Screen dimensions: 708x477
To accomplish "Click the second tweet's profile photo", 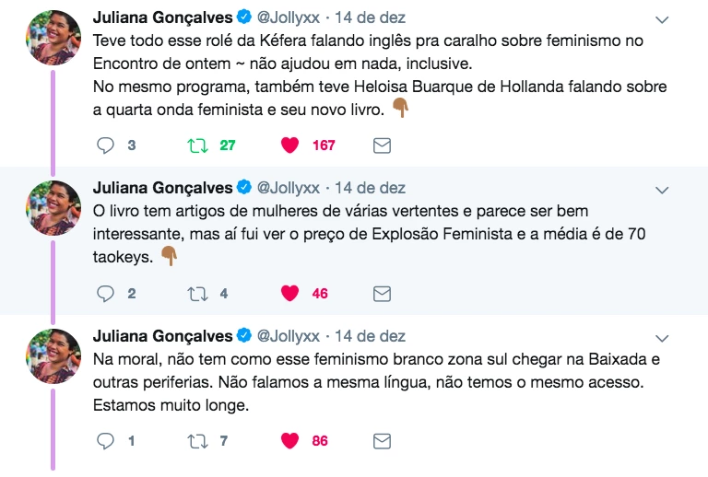I will tap(53, 207).
